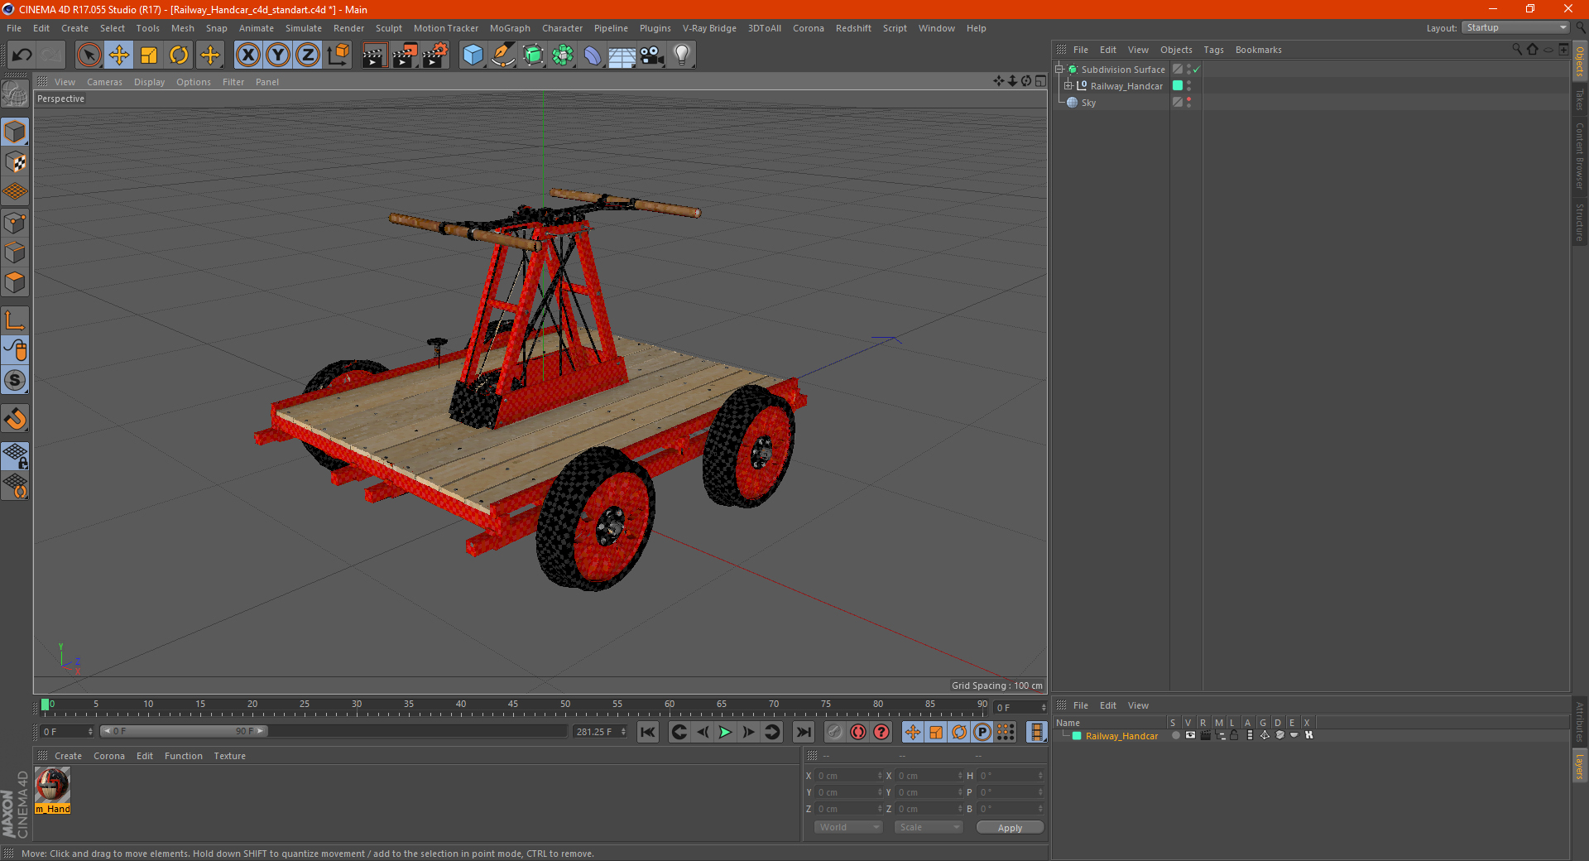The image size is (1589, 861).
Task: Open the MoGraph menu
Action: (510, 28)
